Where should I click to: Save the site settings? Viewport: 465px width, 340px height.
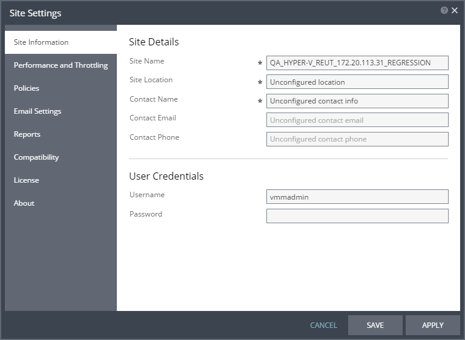coord(375,325)
